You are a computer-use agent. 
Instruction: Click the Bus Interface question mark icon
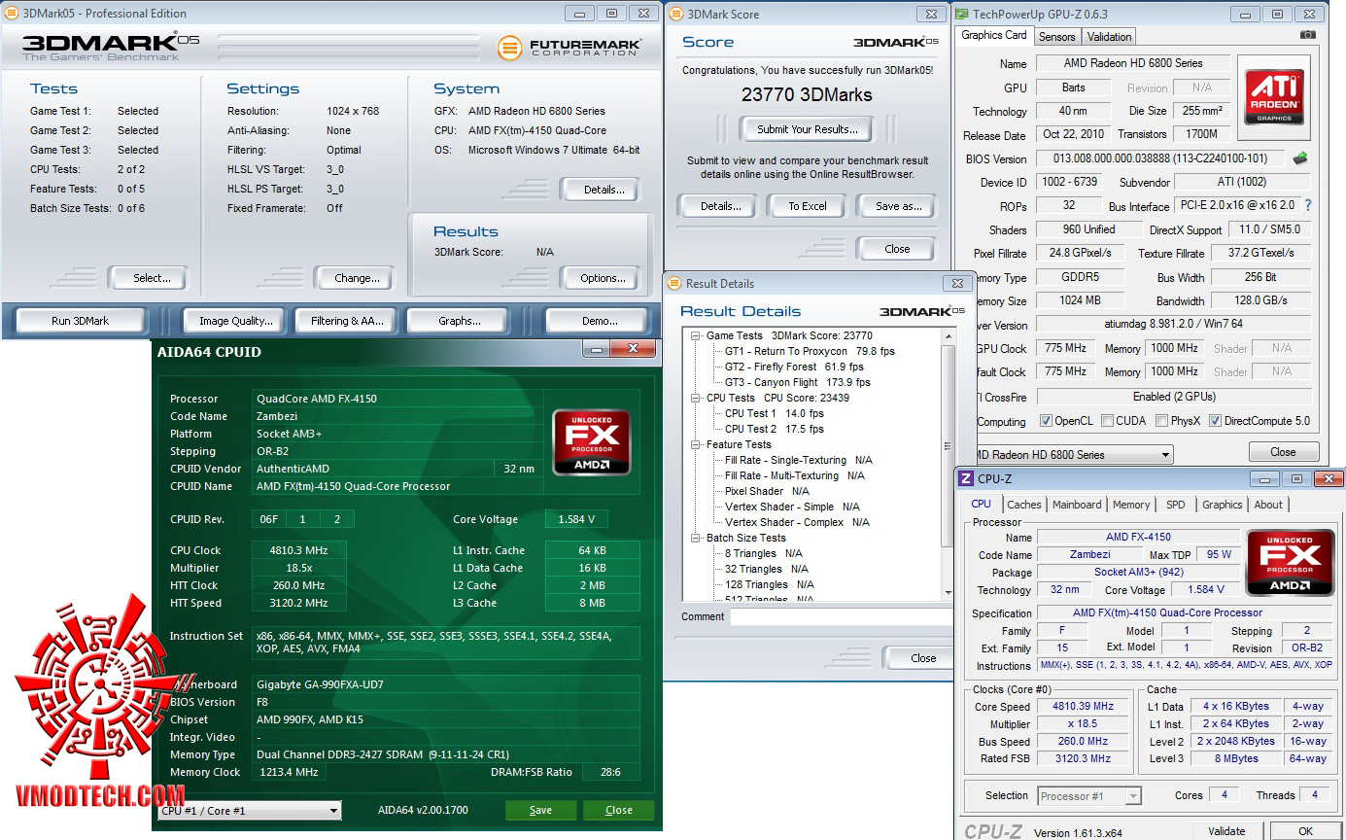tap(1307, 206)
